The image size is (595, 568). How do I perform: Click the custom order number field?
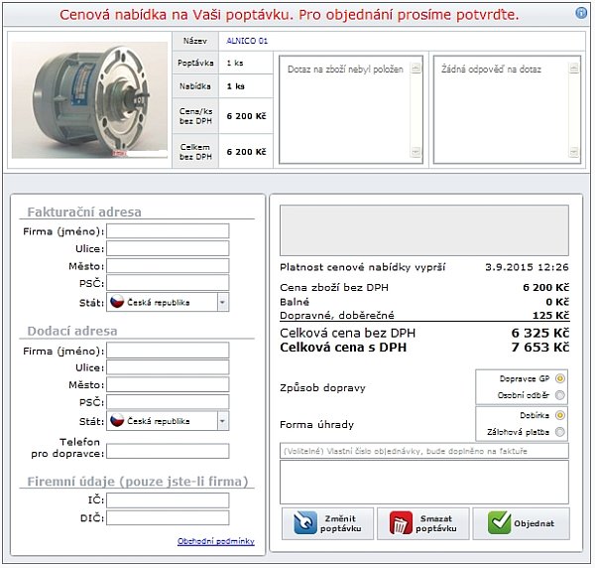point(423,452)
